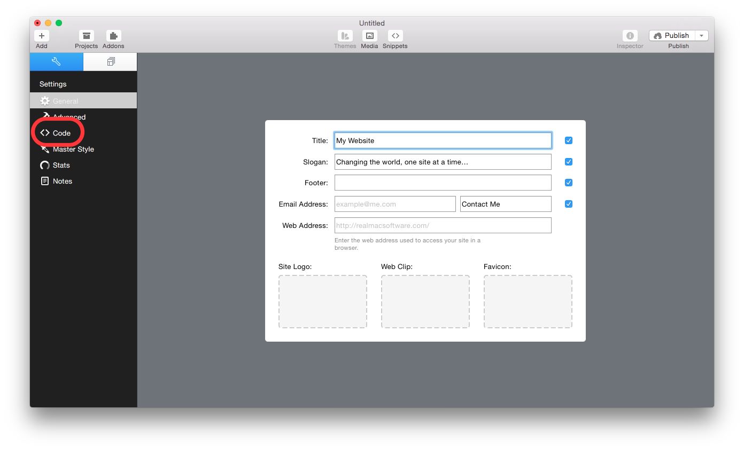This screenshot has width=744, height=450.
Task: Click the Site Logo image well
Action: pos(323,302)
